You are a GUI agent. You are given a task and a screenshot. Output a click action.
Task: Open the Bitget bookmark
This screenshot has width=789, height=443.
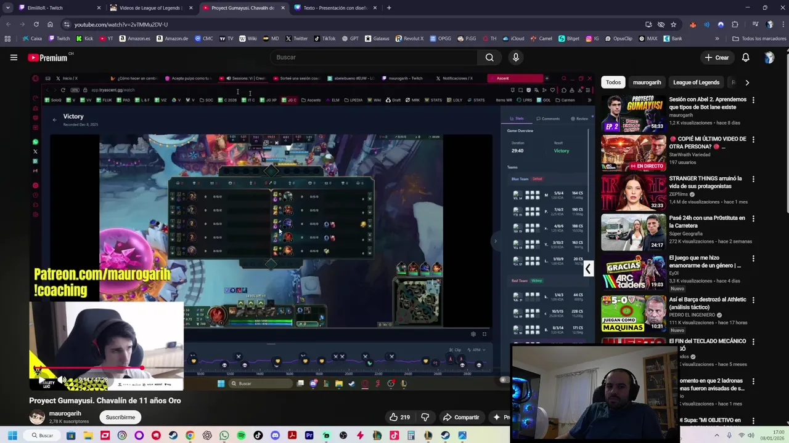pos(569,38)
